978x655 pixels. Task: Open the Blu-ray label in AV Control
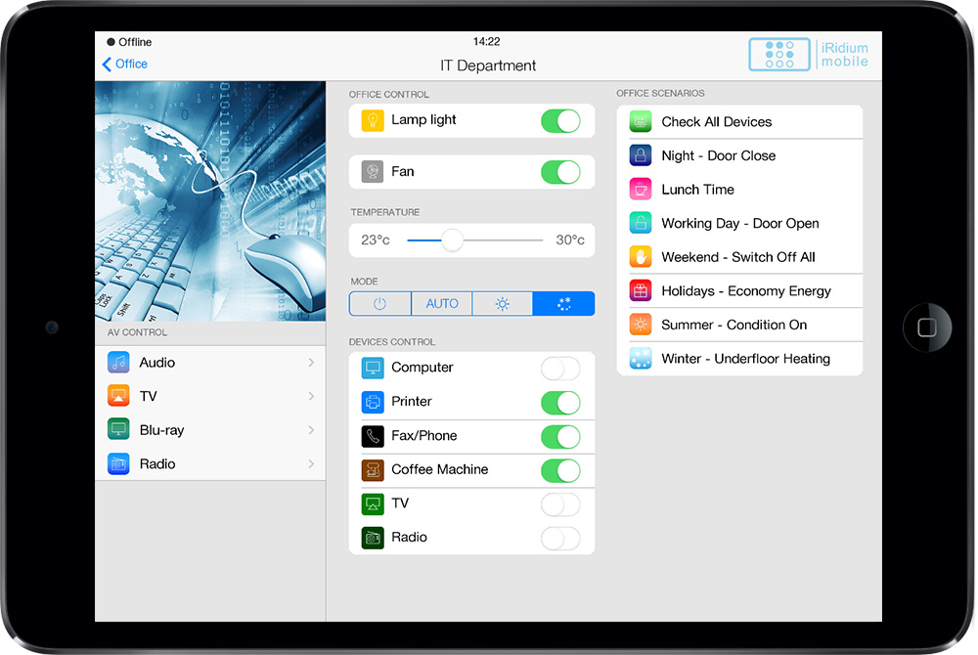point(162,430)
